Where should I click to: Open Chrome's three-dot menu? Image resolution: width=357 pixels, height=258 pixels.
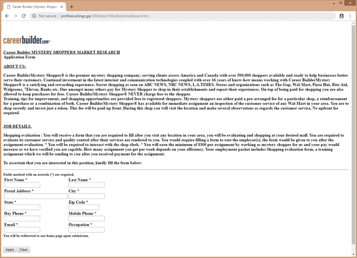tap(350, 16)
